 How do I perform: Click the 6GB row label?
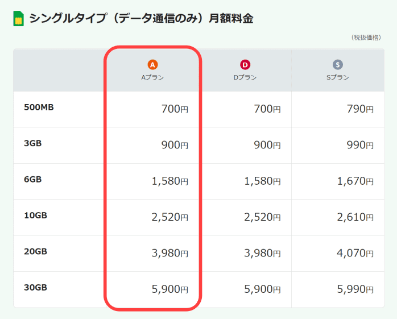(x=32, y=180)
